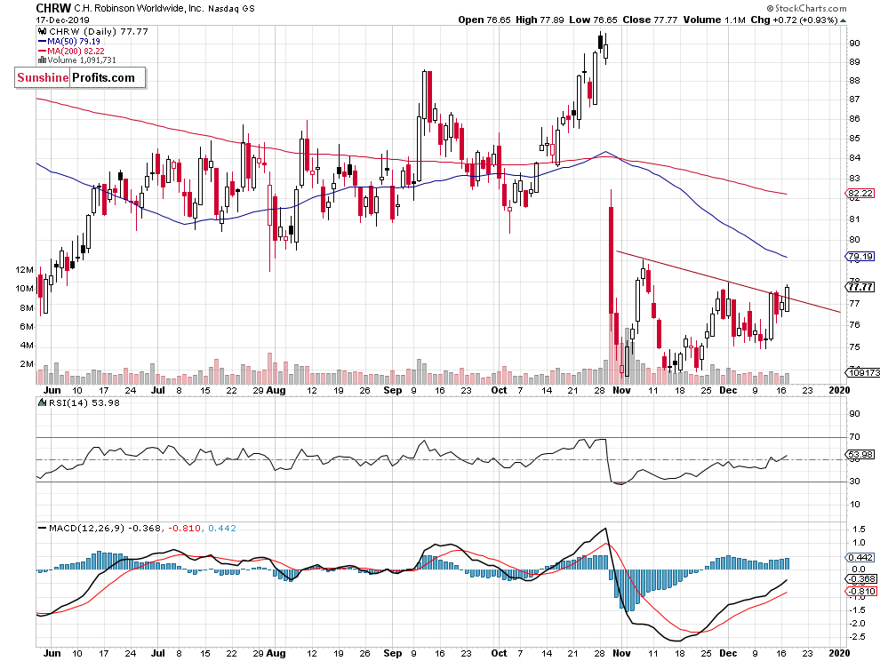This screenshot has height=661, width=880.
Task: Click the 82.22 red MA price tag
Action: [x=860, y=194]
